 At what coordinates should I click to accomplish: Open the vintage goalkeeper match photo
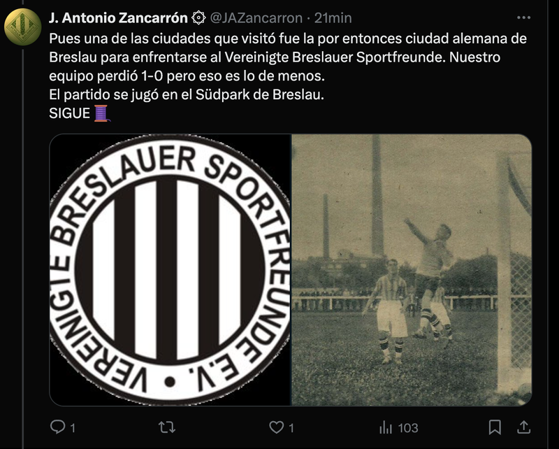coord(412,270)
